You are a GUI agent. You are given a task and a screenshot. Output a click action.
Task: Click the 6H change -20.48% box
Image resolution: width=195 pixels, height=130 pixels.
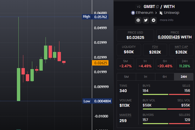click(x=165, y=64)
